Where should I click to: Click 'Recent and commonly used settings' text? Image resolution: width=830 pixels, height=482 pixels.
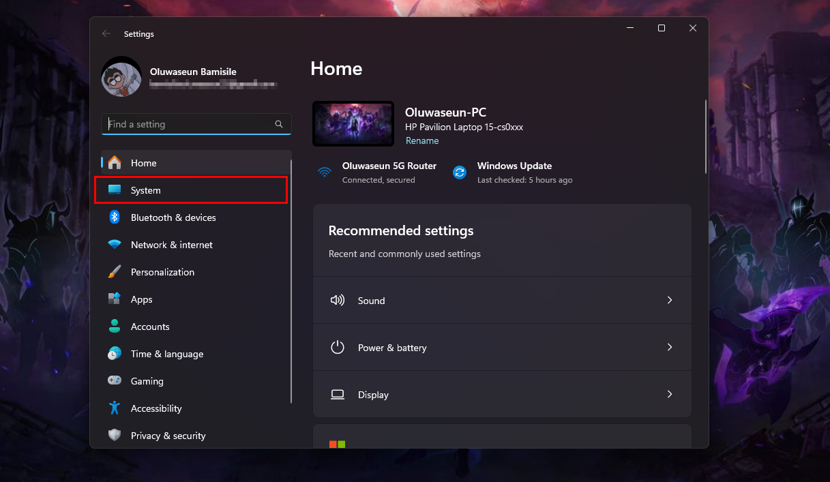[404, 254]
